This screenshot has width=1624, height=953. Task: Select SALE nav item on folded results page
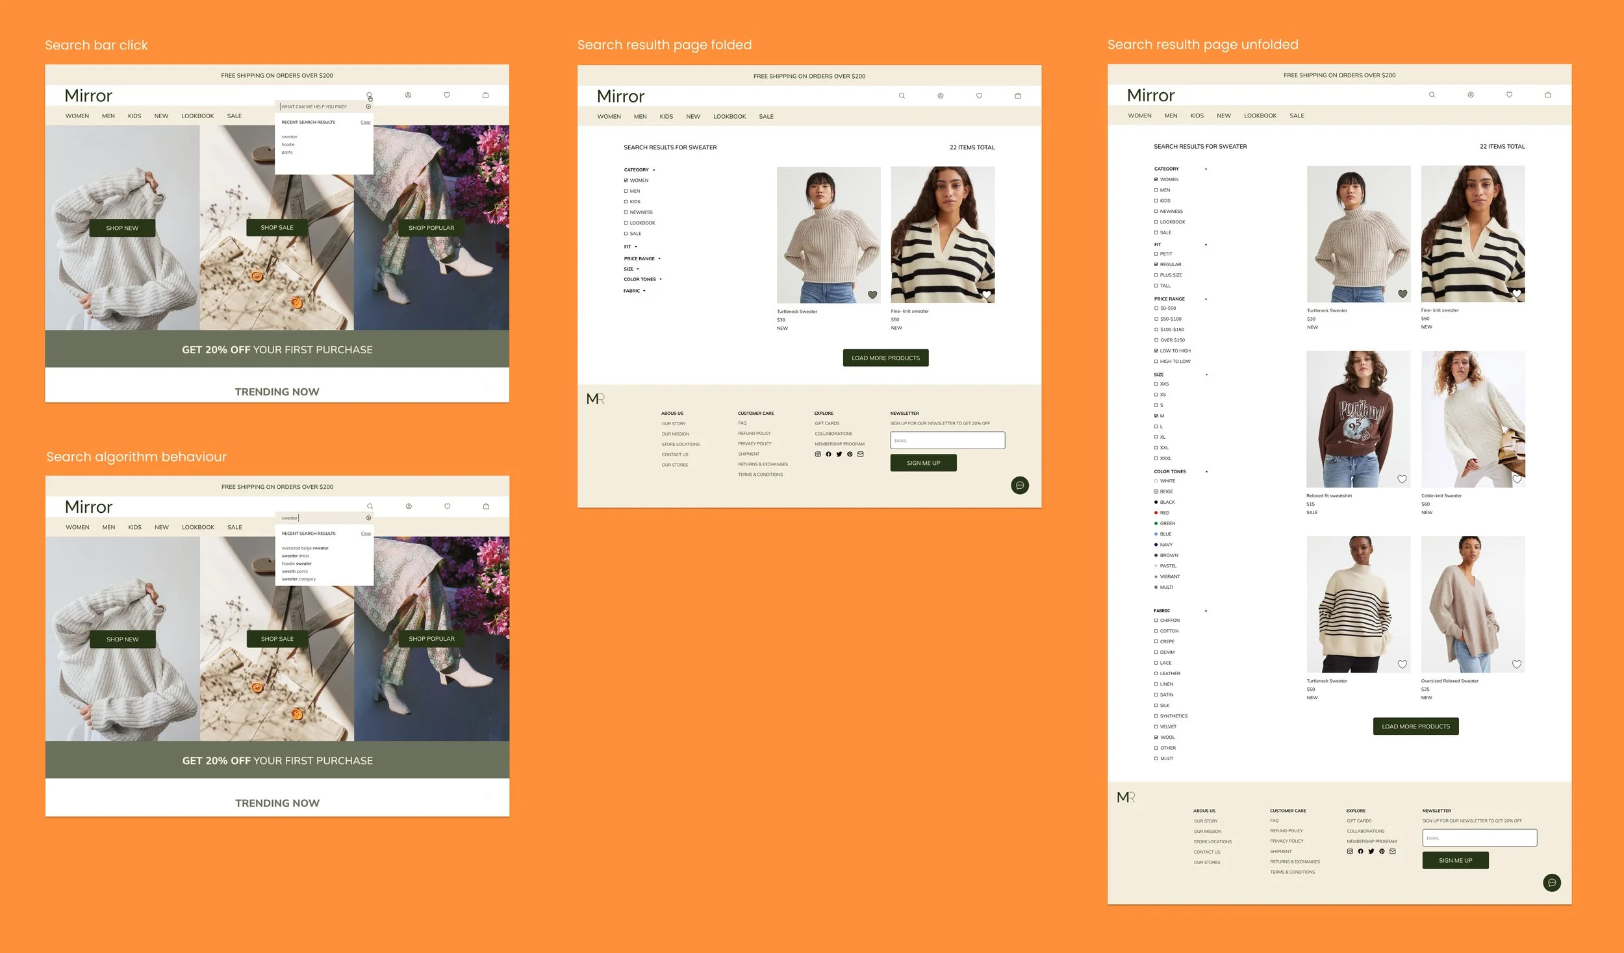pyautogui.click(x=766, y=117)
